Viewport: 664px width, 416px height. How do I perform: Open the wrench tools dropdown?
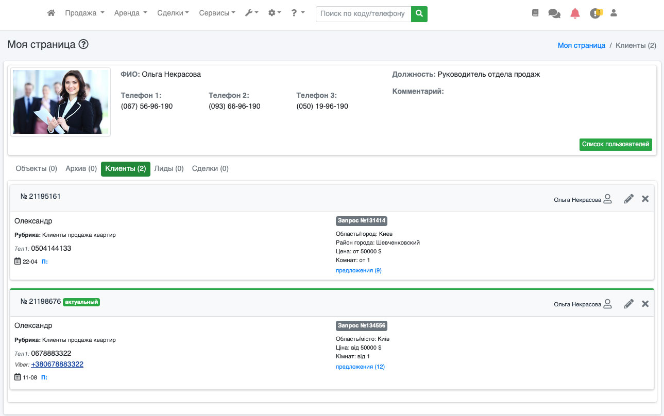pyautogui.click(x=251, y=13)
